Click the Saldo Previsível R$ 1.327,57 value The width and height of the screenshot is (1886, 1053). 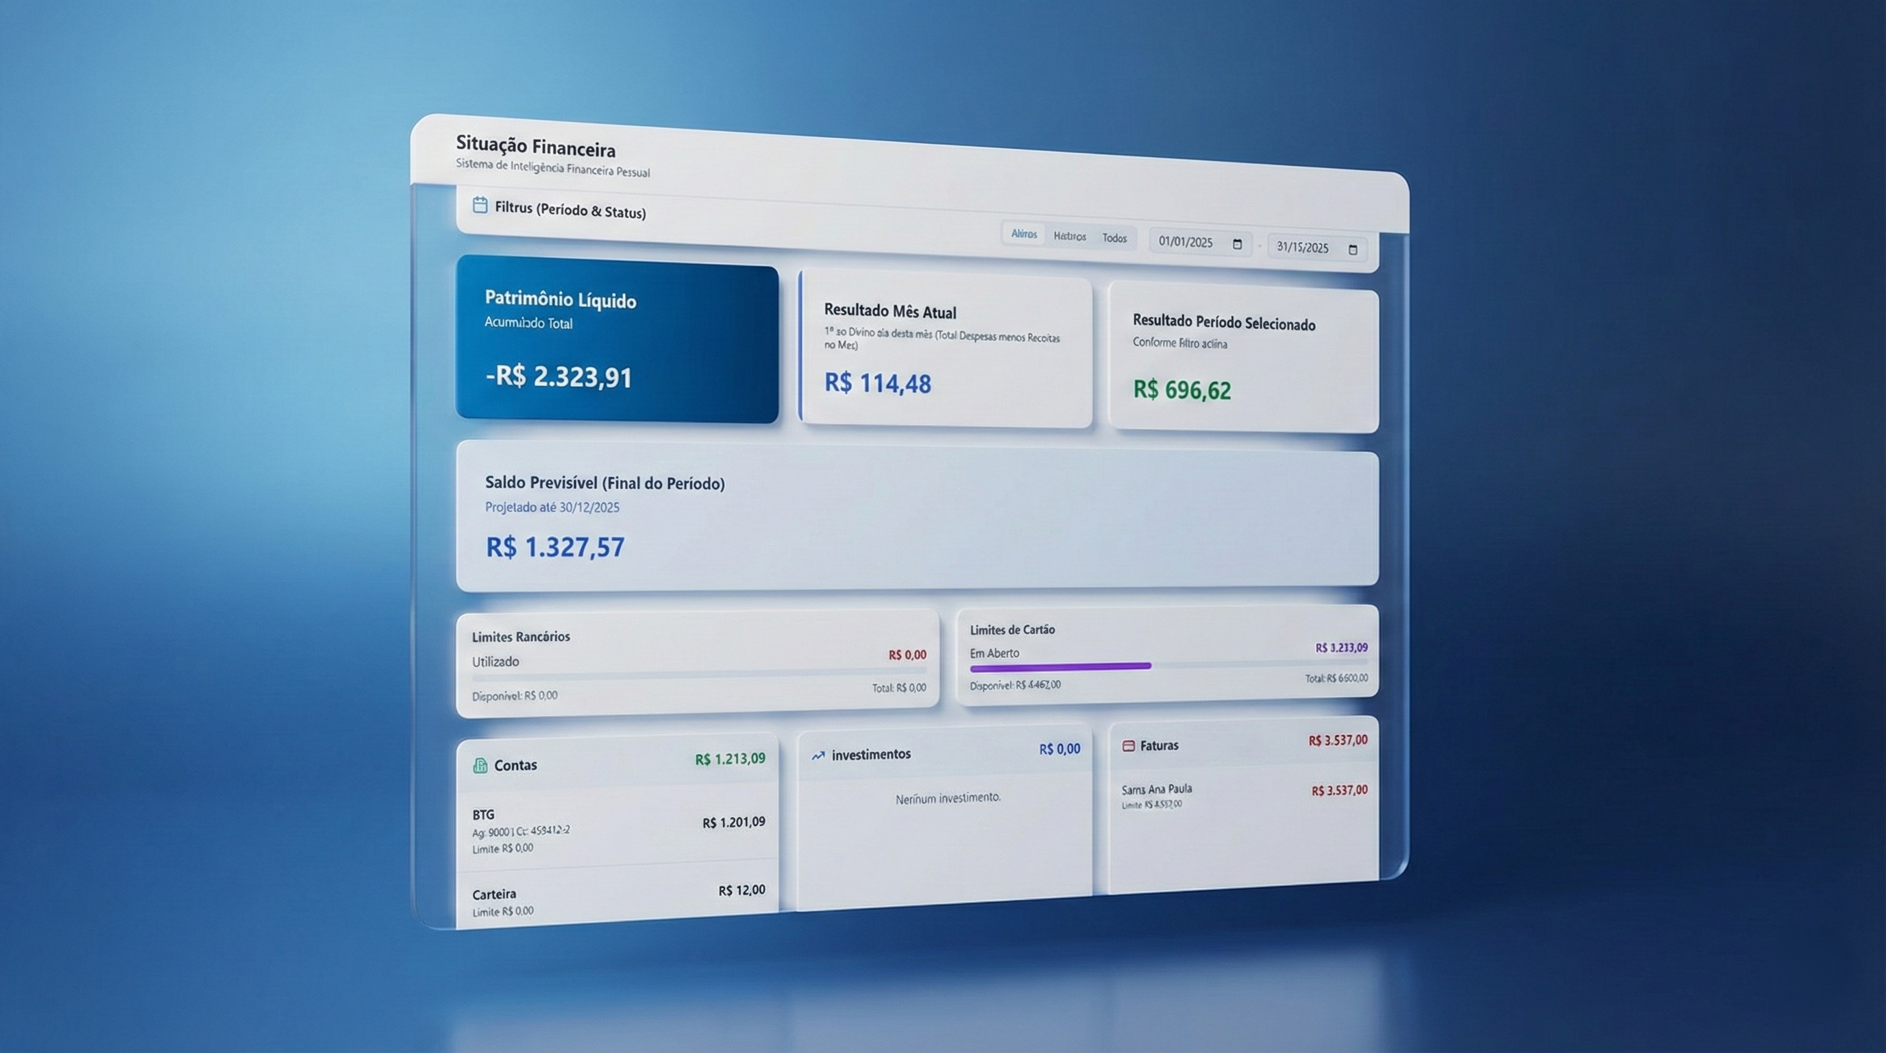(555, 547)
